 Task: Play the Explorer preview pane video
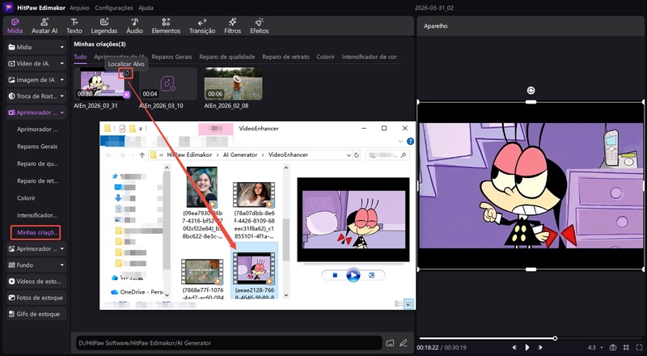tap(353, 275)
